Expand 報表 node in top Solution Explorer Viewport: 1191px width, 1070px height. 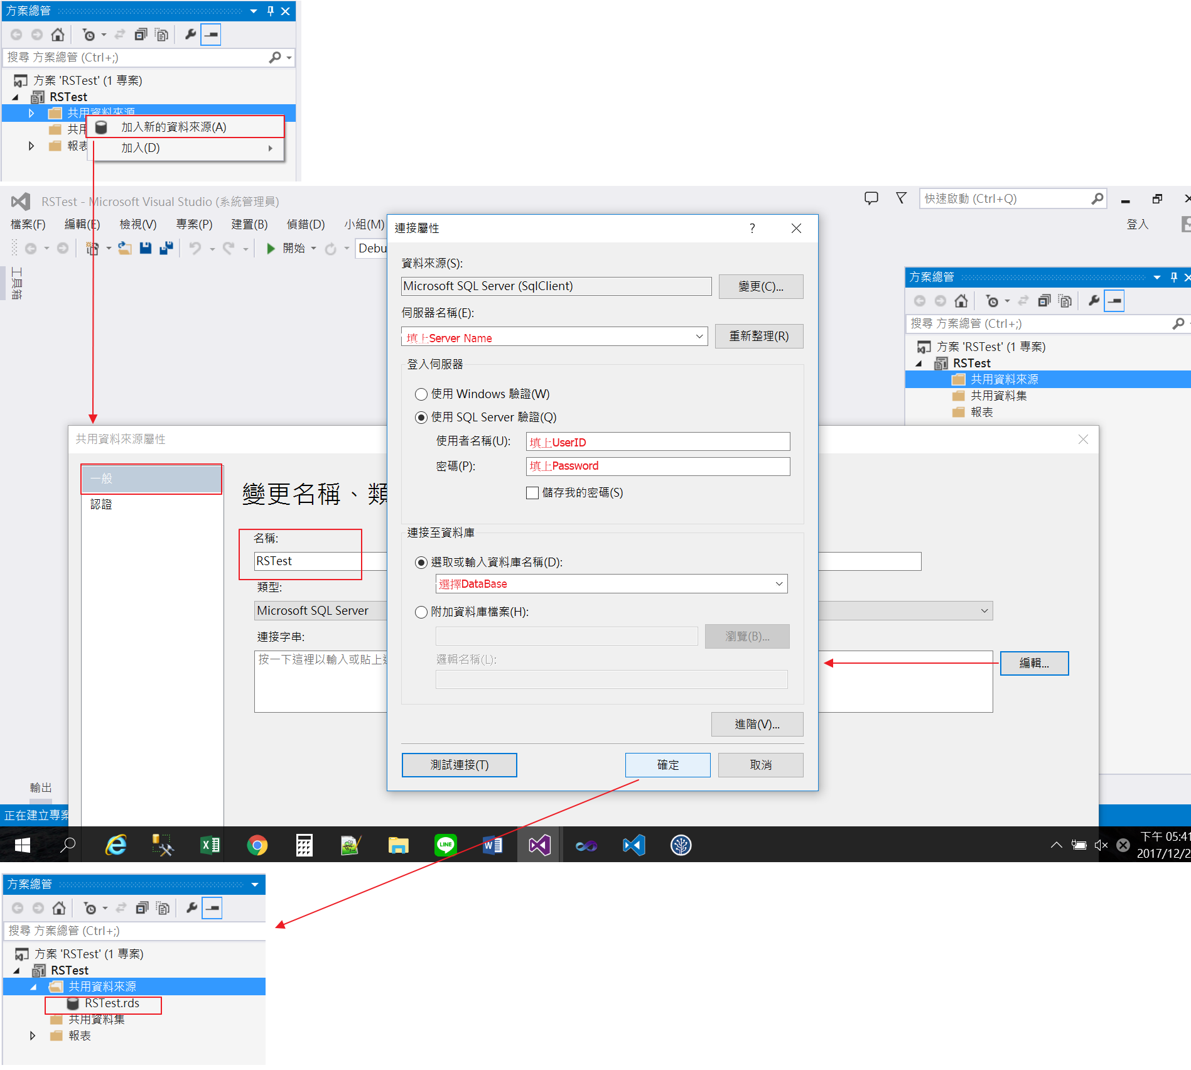pyautogui.click(x=31, y=146)
